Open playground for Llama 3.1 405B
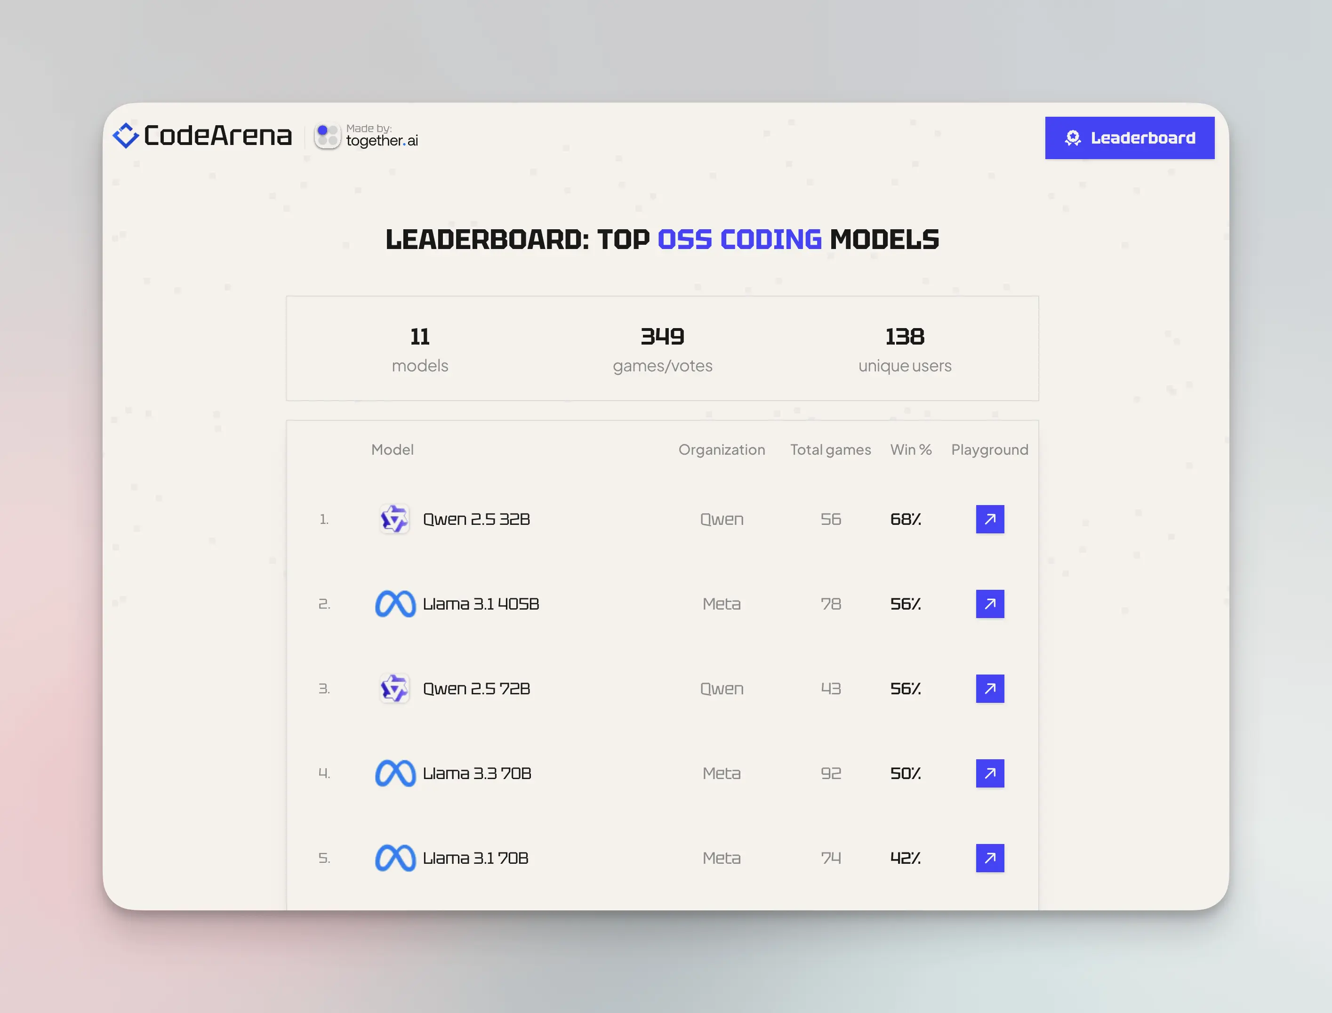Screen dimensions: 1332x1013 tap(990, 603)
